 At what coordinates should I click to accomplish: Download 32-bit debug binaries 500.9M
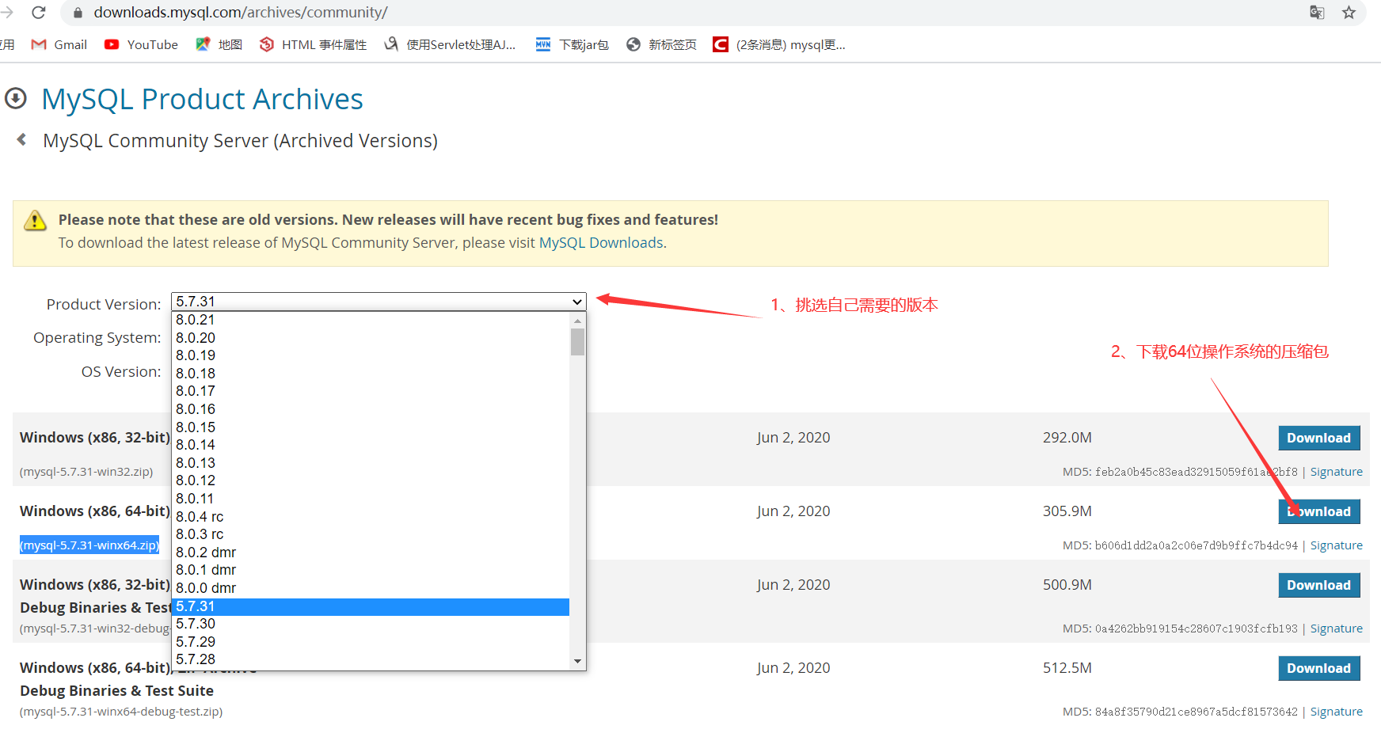tap(1319, 585)
